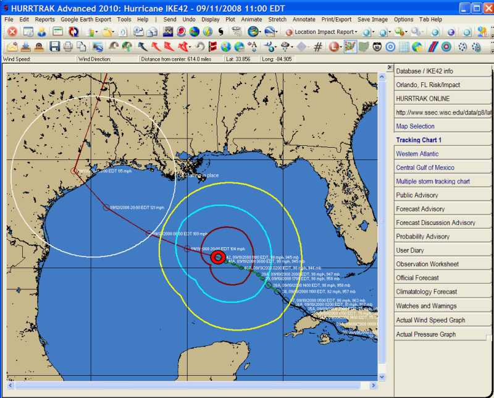Click the Watches and Warnings panel button
494x398 pixels.
click(x=426, y=306)
